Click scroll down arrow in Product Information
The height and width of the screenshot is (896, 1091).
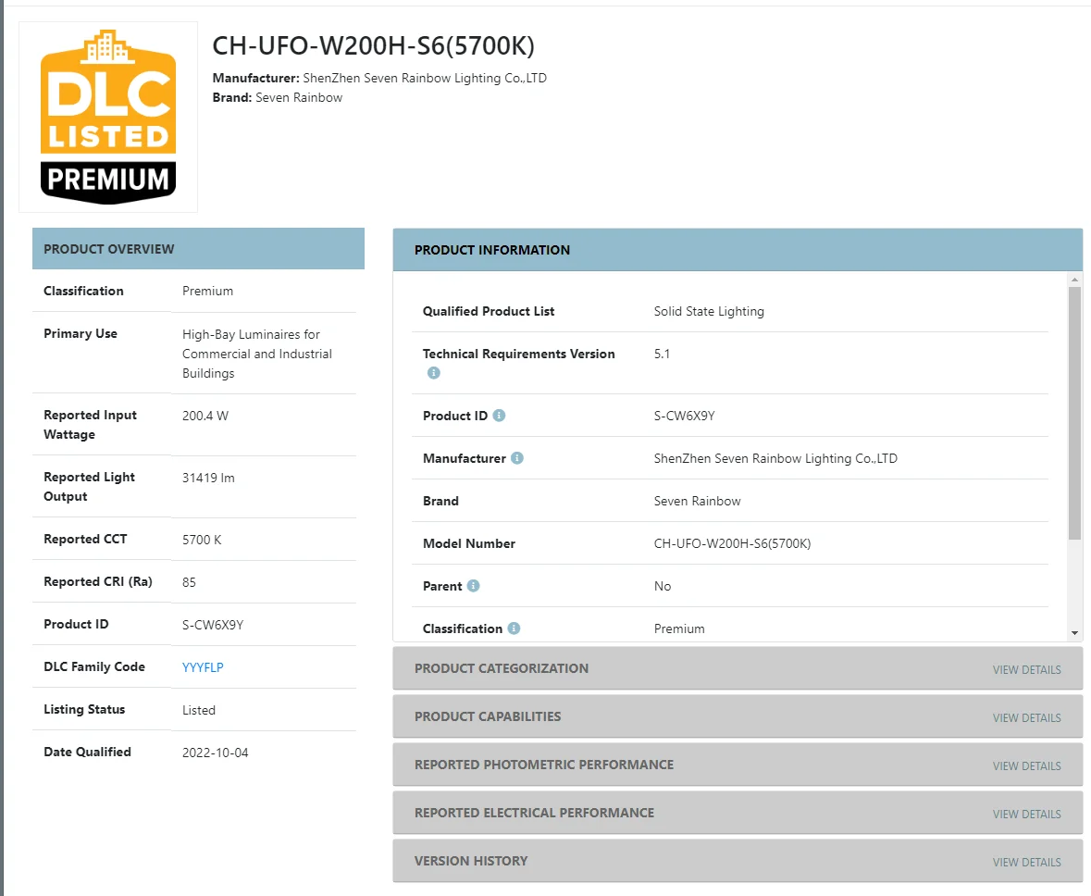[x=1074, y=632]
